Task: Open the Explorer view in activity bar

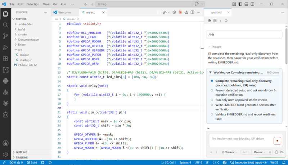Action: point(5,14)
